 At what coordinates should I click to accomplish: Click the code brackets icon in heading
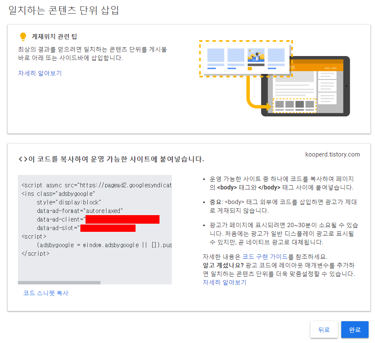point(23,159)
